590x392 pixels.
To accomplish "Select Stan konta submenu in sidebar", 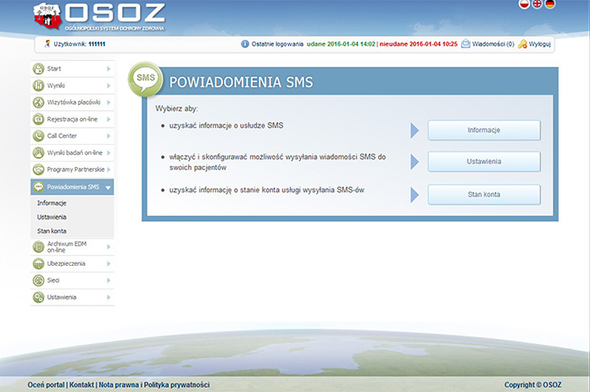I will pyautogui.click(x=52, y=231).
